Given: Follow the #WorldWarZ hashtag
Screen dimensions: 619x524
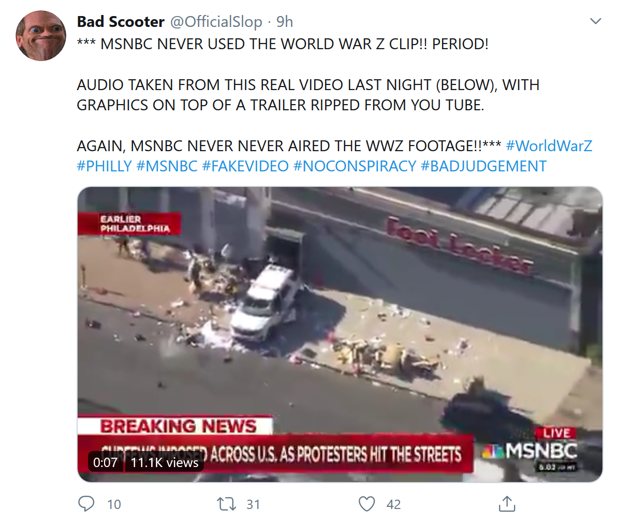Looking at the screenshot, I should click(549, 146).
